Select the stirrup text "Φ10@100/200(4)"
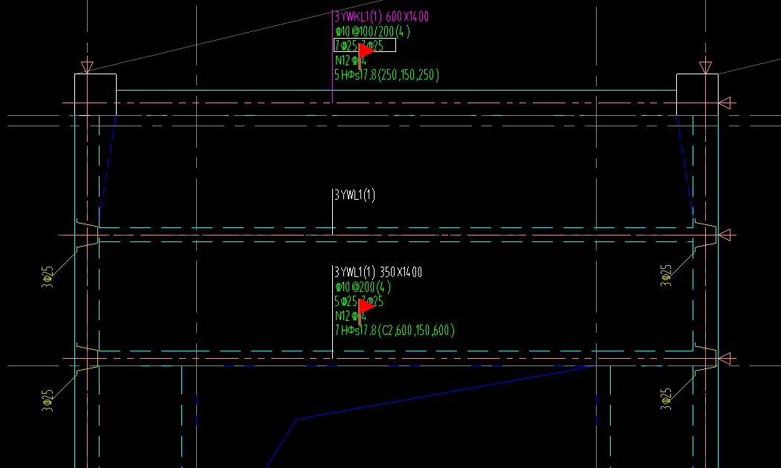 372,32
